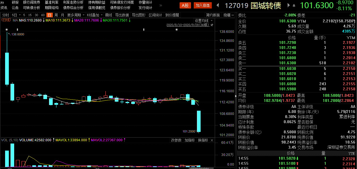
Task: Click the 导出数据 button
Action: click(x=122, y=15)
